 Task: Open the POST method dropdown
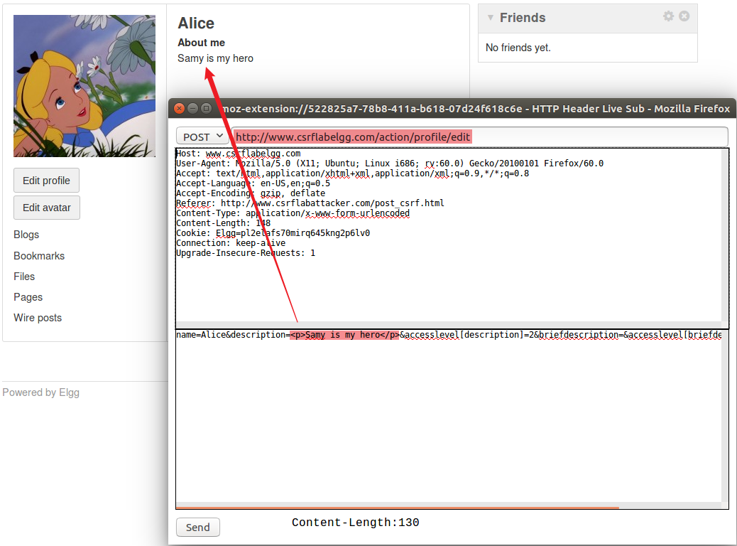tap(202, 136)
